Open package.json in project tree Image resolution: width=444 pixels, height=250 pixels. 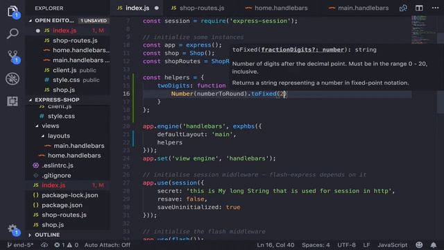[68, 205]
